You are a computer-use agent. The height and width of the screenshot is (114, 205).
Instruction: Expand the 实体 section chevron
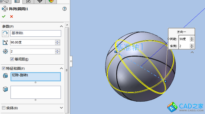pyautogui.click(x=61, y=108)
